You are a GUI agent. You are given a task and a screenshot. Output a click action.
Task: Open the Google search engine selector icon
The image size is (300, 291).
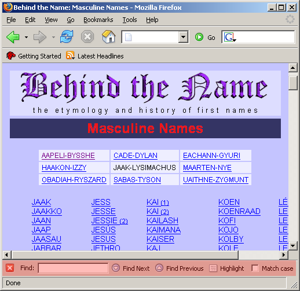point(230,37)
